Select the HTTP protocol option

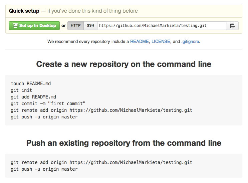[x=75, y=26]
